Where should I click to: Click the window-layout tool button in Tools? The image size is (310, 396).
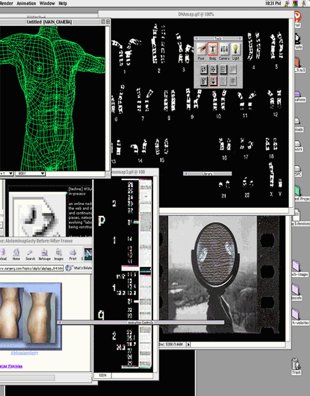point(223,69)
